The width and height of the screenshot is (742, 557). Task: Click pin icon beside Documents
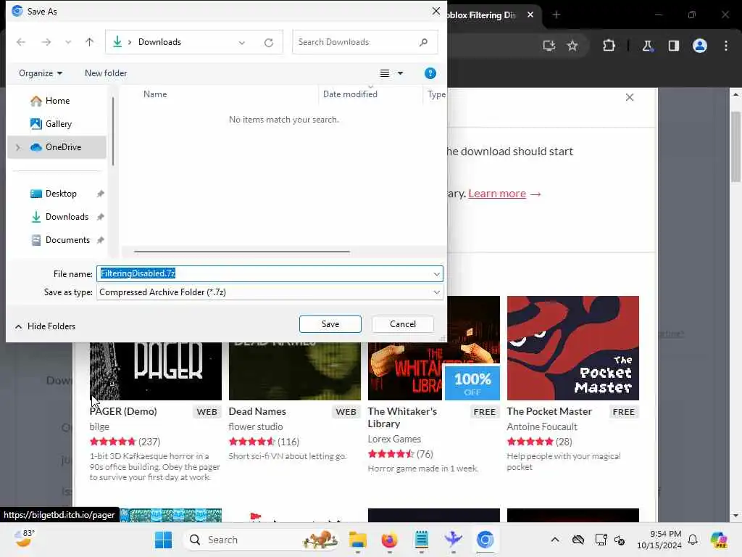click(100, 240)
